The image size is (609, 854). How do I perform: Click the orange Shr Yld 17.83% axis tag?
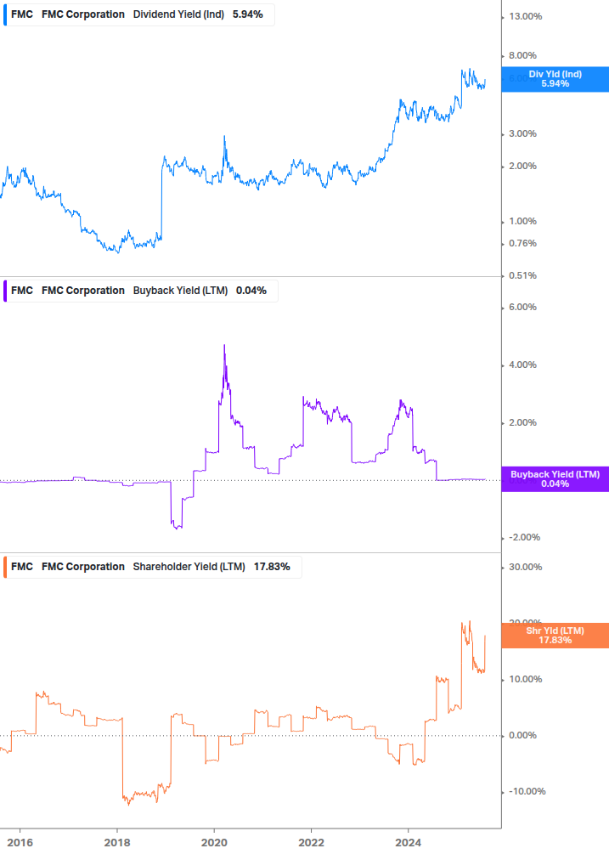click(555, 636)
